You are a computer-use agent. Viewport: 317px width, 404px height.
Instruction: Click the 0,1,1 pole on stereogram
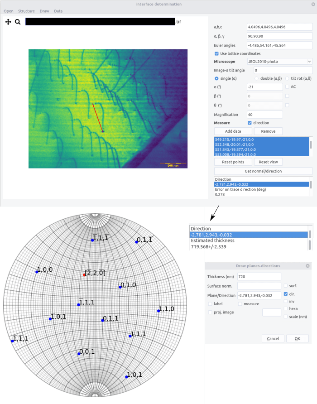click(103, 320)
